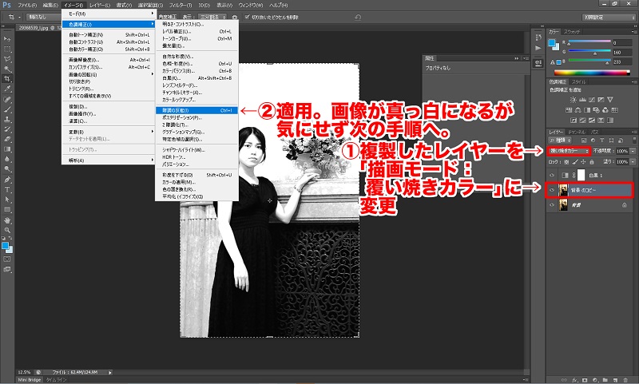639x384 pixels.
Task: Toggle lock image pixels brush icon
Action: tap(575, 161)
